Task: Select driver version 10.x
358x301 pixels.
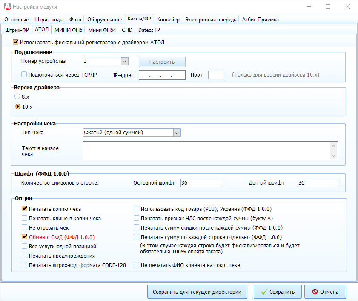Action: (17, 107)
